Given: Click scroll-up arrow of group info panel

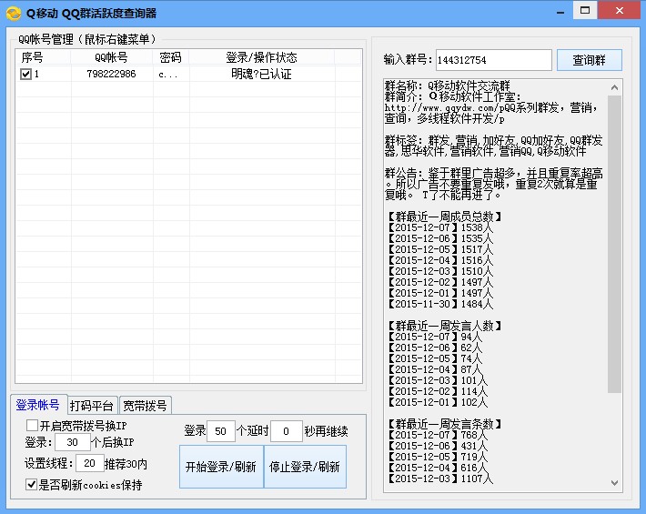Looking at the screenshot, I should click(x=614, y=87).
